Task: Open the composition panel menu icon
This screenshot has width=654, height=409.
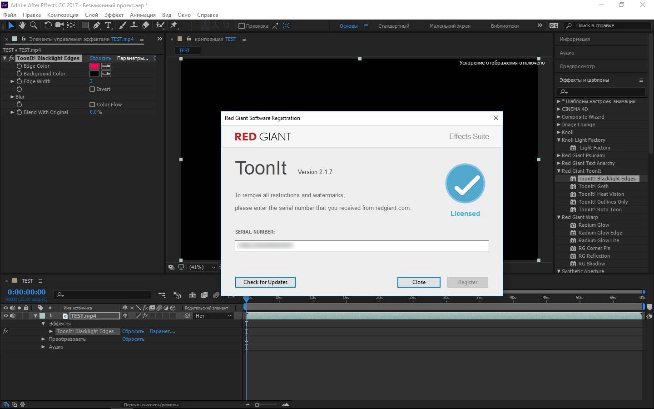Action: [x=244, y=39]
